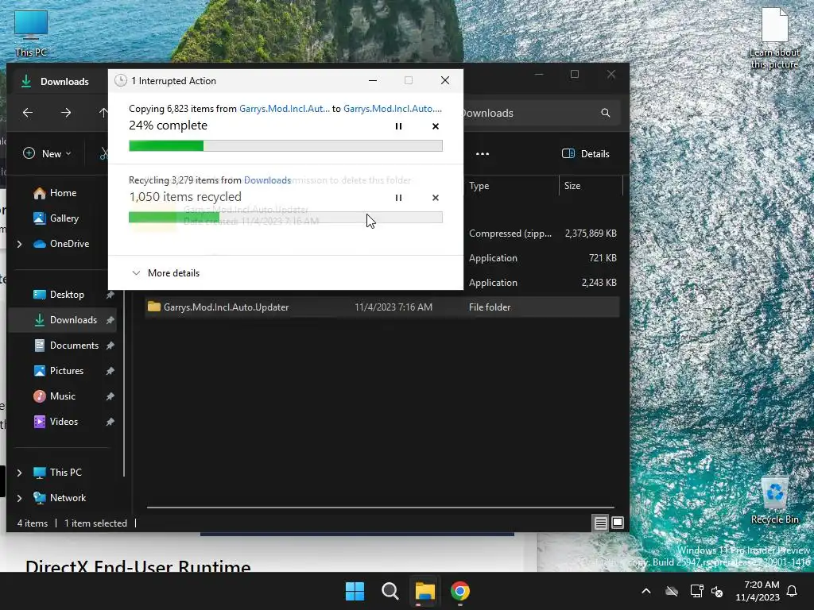814x610 pixels.
Task: Expand the This PC tree node
Action: point(19,473)
